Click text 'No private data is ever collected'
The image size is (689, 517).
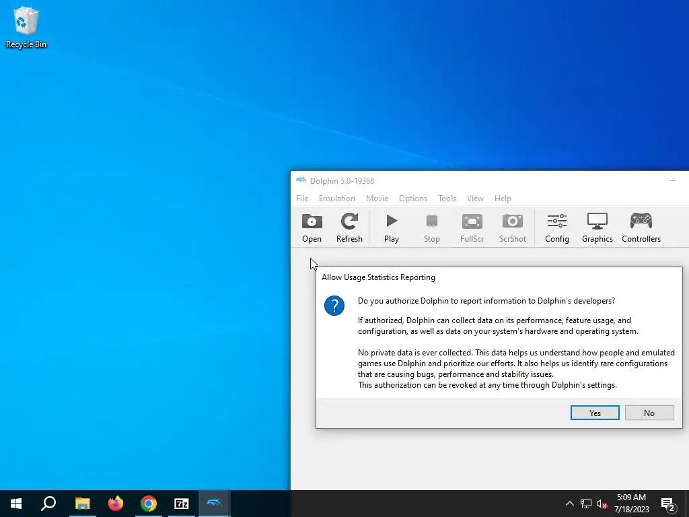414,353
